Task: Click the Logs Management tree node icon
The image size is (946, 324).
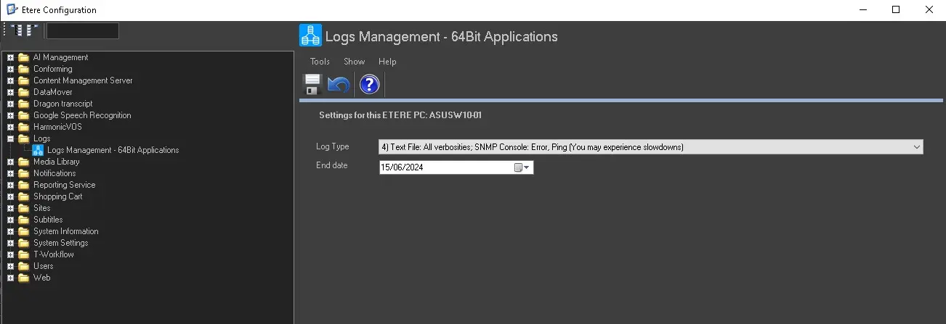Action: [38, 150]
